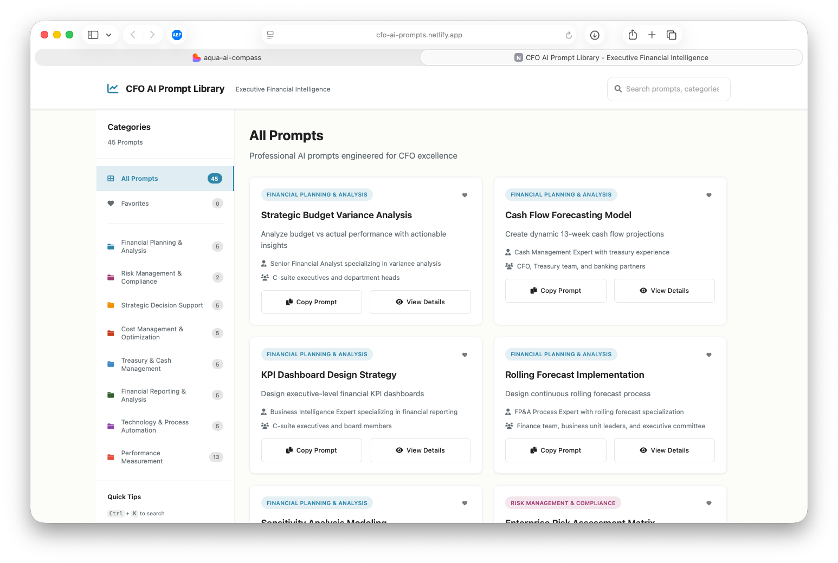Image resolution: width=838 pixels, height=563 pixels.
Task: Click the Risk Management & Compliance tag badge
Action: 563,503
